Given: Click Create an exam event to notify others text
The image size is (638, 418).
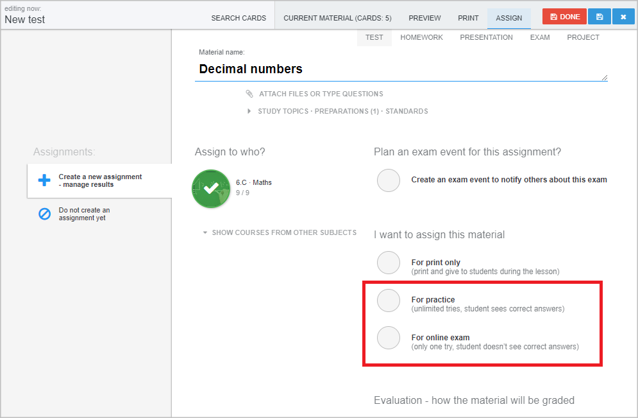Looking at the screenshot, I should (x=509, y=180).
